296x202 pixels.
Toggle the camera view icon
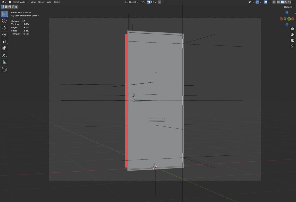point(292,41)
